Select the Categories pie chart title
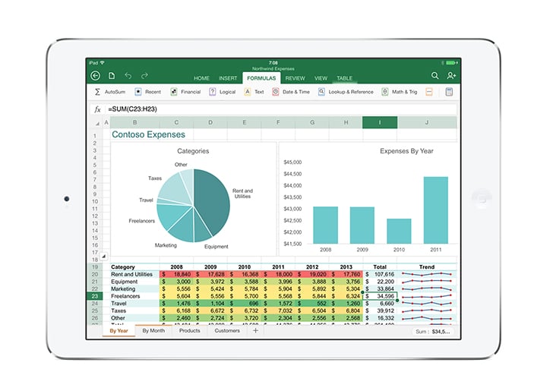The image size is (553, 391). tap(193, 151)
